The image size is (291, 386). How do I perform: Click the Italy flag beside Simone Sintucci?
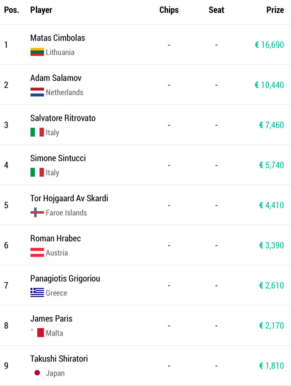37,173
